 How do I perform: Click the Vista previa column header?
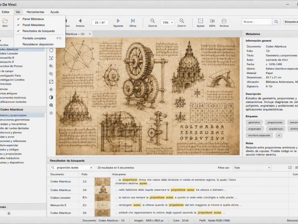point(119,174)
